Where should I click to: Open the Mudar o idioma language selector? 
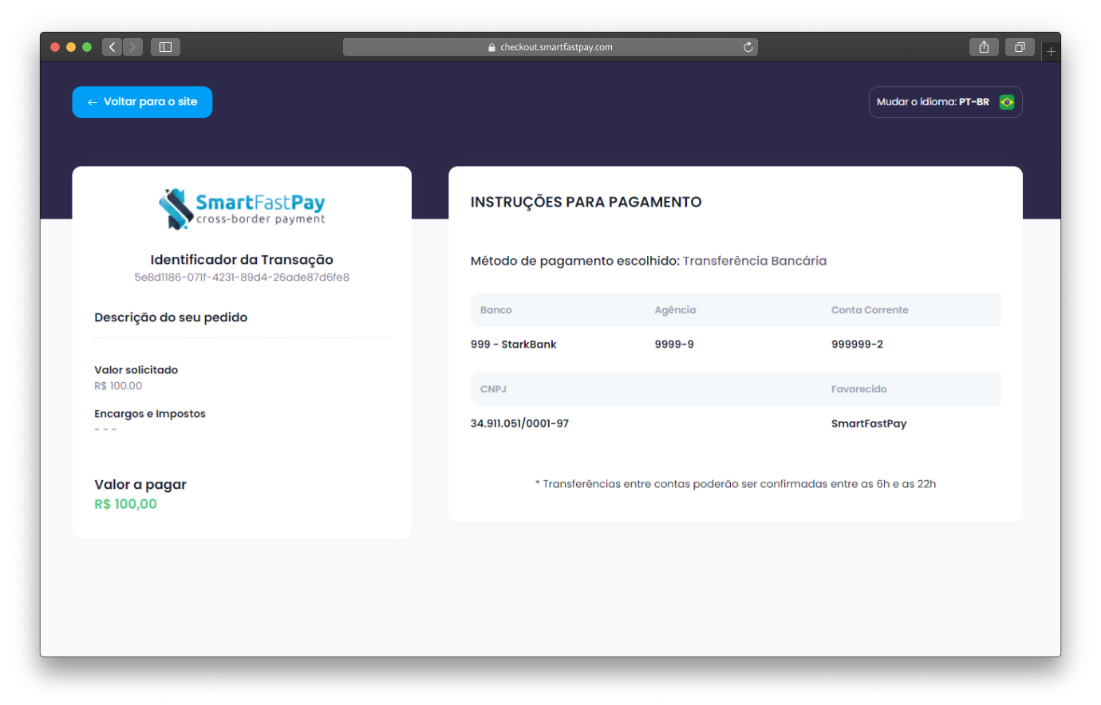(x=945, y=102)
